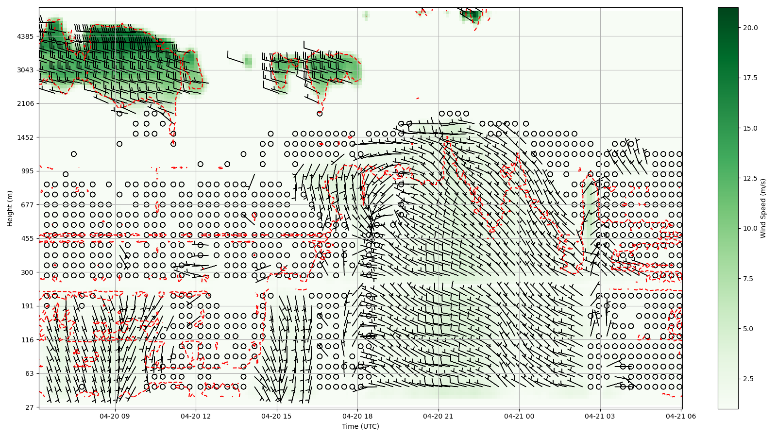The width and height of the screenshot is (777, 437).
Task: Select the 12.5 colorbar tick label
Action: [750, 178]
